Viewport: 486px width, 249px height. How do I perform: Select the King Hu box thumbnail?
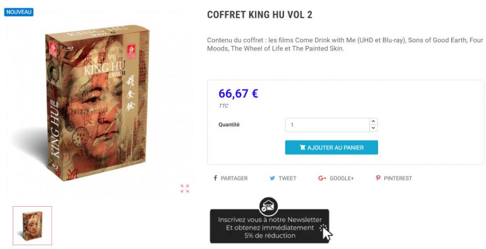coord(32,226)
